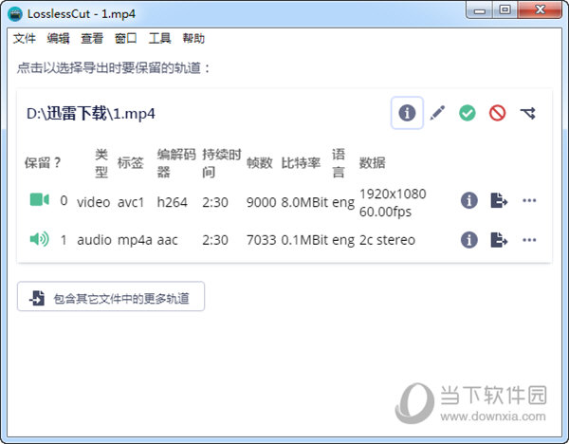
Task: Click the 1920x1080 60.00fps data cell
Action: coord(393,203)
